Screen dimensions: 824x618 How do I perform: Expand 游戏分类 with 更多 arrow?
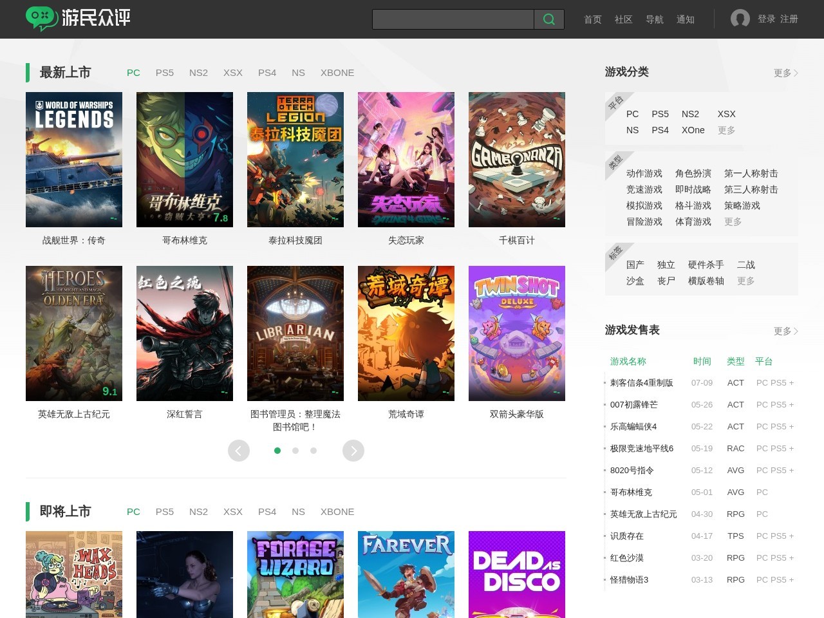tap(785, 73)
